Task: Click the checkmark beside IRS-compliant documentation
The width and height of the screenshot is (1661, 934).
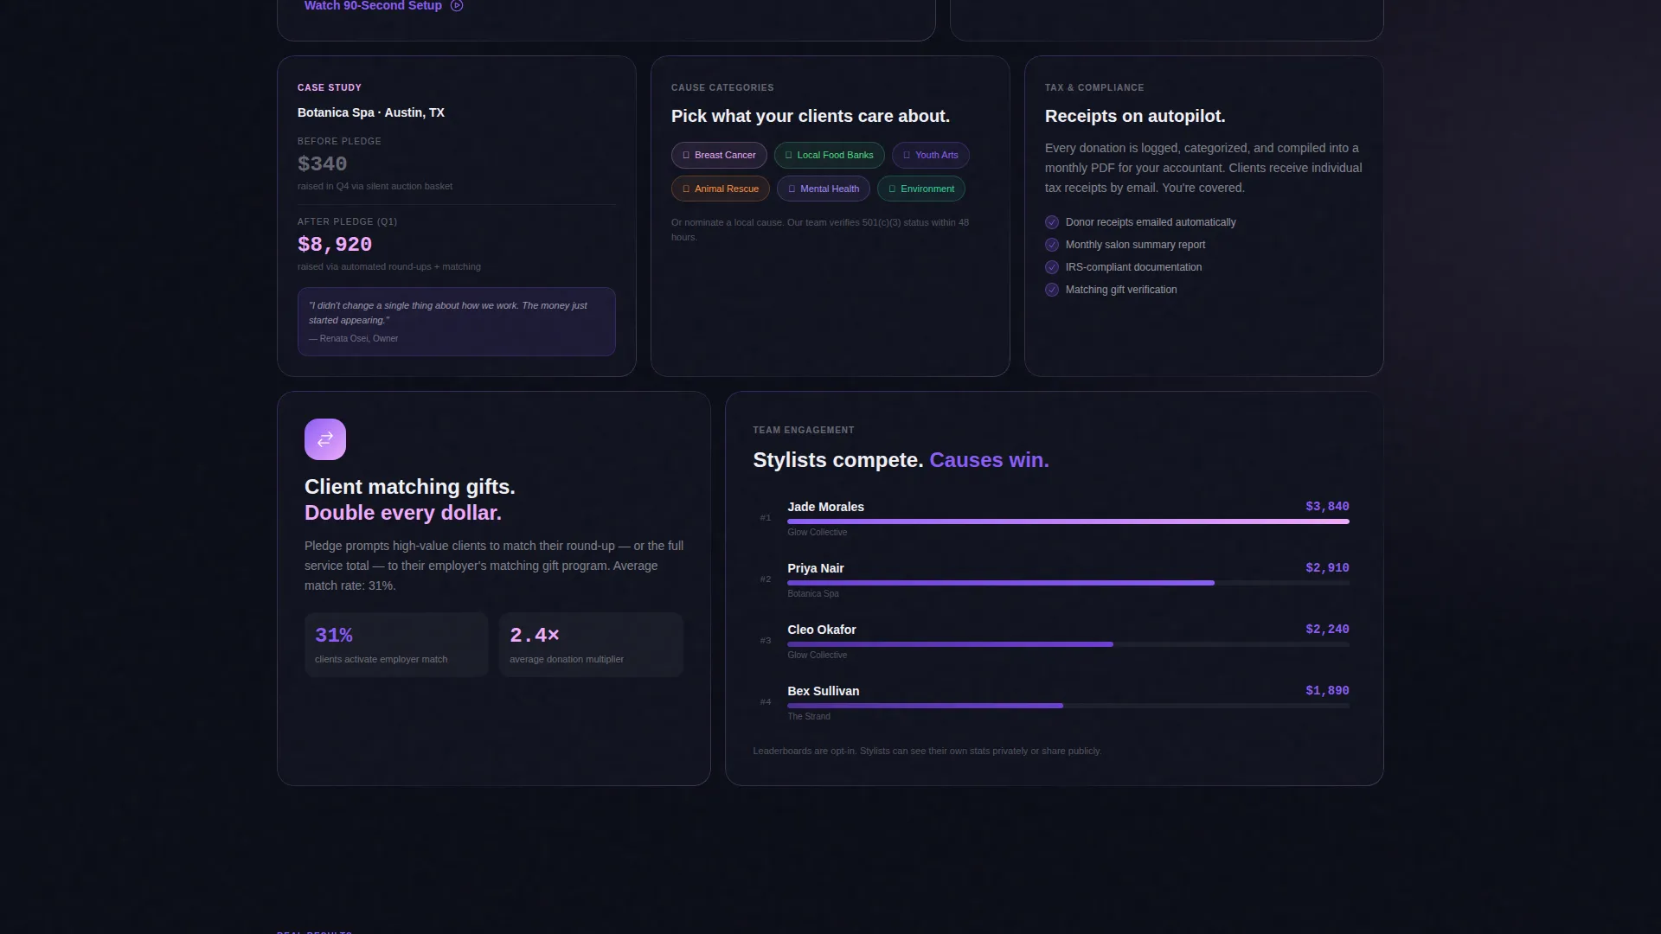Action: click(1052, 268)
